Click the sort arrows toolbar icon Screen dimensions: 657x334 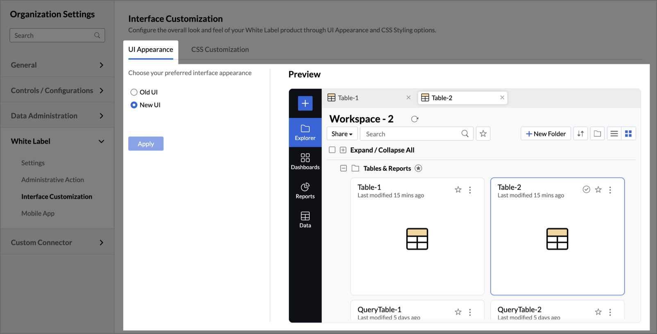(x=580, y=134)
